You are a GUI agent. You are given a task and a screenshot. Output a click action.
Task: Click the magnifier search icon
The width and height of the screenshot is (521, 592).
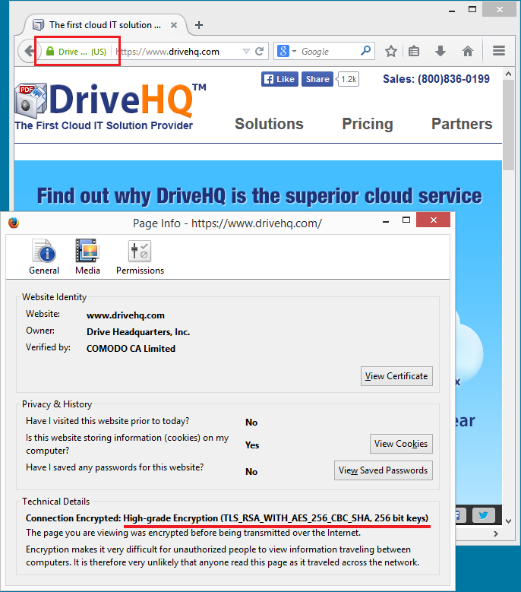pos(365,50)
